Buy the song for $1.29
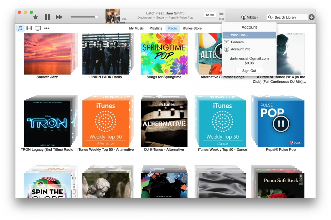The image size is (331, 220). 210,15
